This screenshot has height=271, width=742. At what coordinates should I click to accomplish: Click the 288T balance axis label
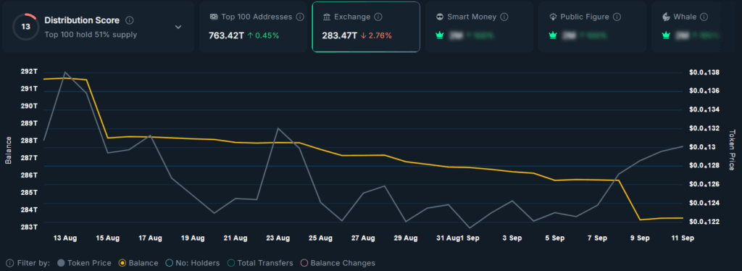(x=29, y=141)
